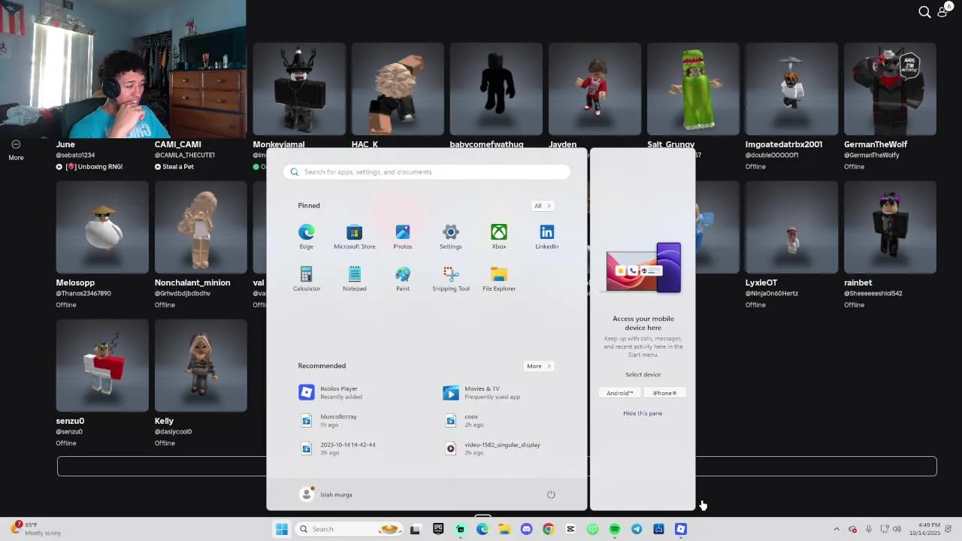Click Start menu search for apps field
This screenshot has width=962, height=541.
point(427,172)
